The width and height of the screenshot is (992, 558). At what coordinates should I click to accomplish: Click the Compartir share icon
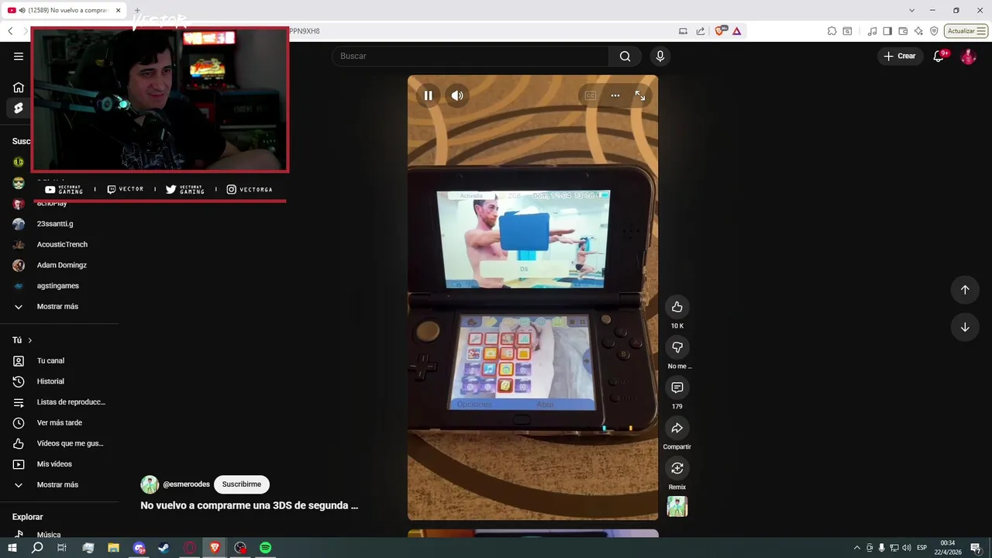pos(677,428)
